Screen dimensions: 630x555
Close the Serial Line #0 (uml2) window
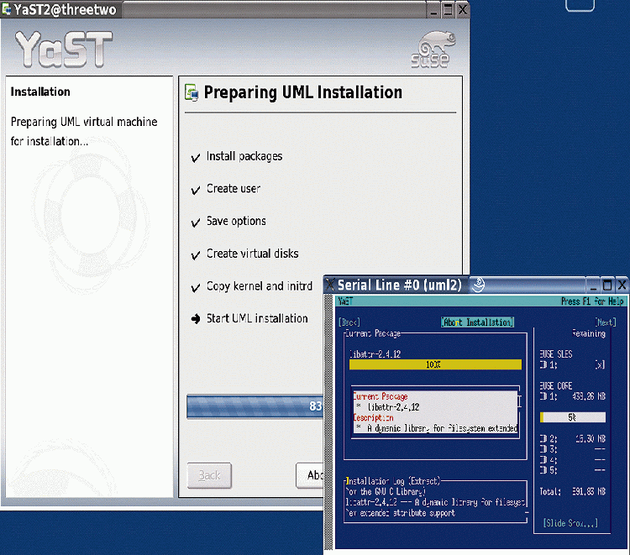[x=622, y=285]
